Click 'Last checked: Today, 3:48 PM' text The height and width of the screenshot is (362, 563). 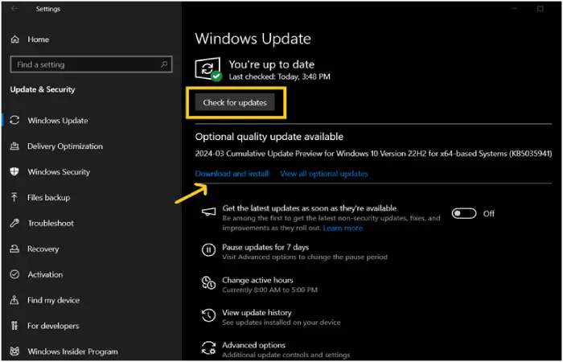[279, 76]
